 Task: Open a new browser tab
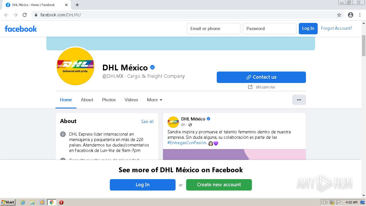[x=77, y=5]
